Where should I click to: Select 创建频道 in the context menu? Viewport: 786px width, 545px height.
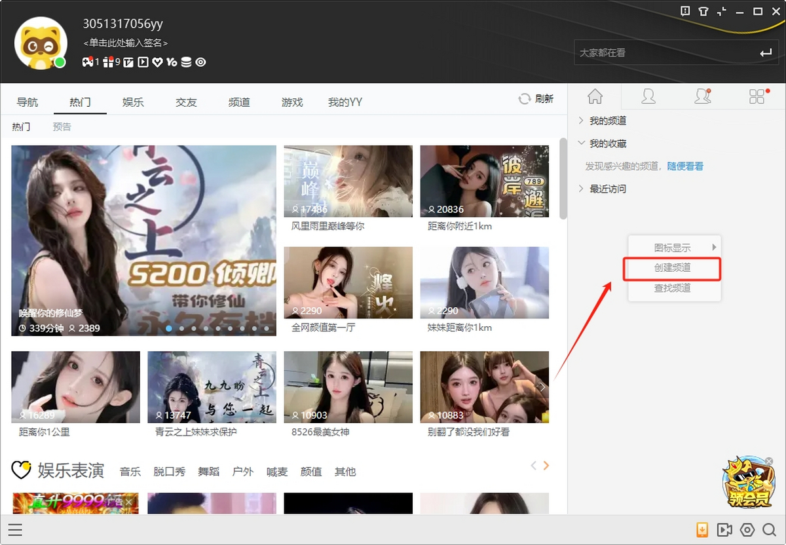(673, 268)
